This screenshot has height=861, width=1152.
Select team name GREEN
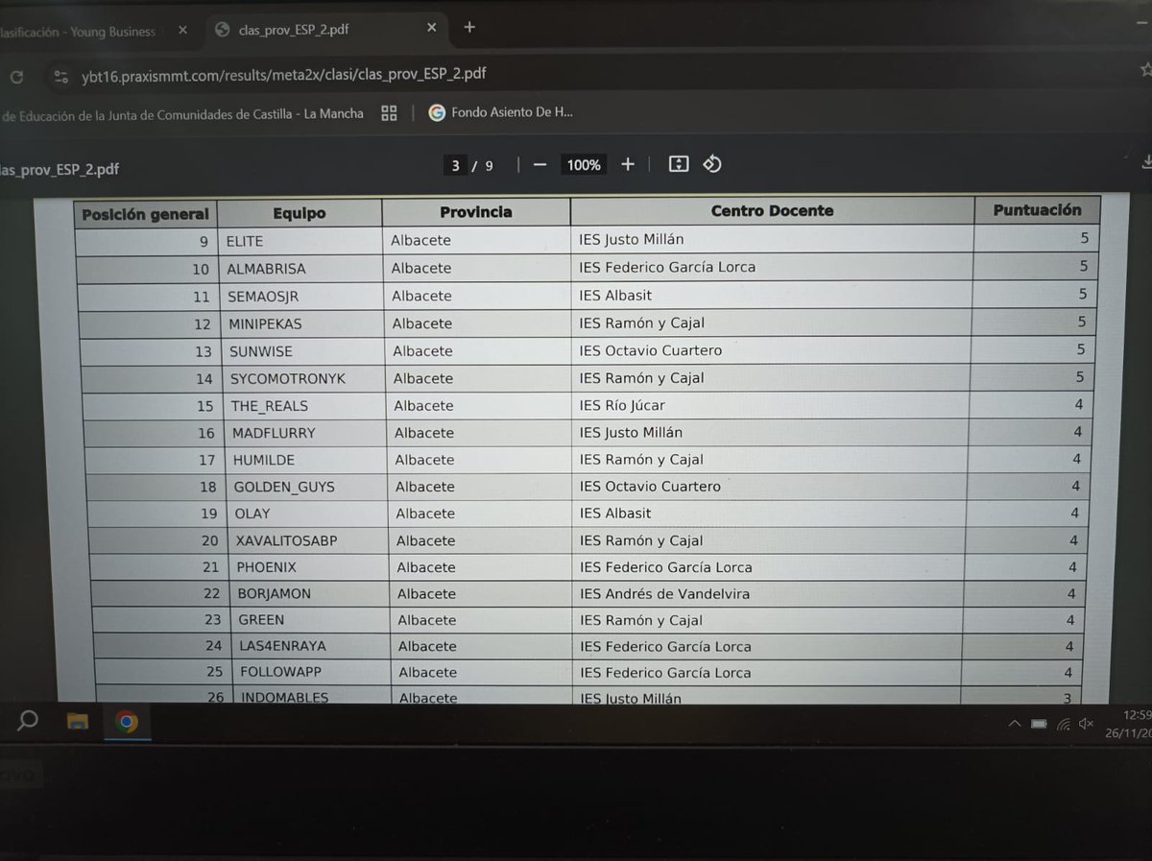(261, 620)
